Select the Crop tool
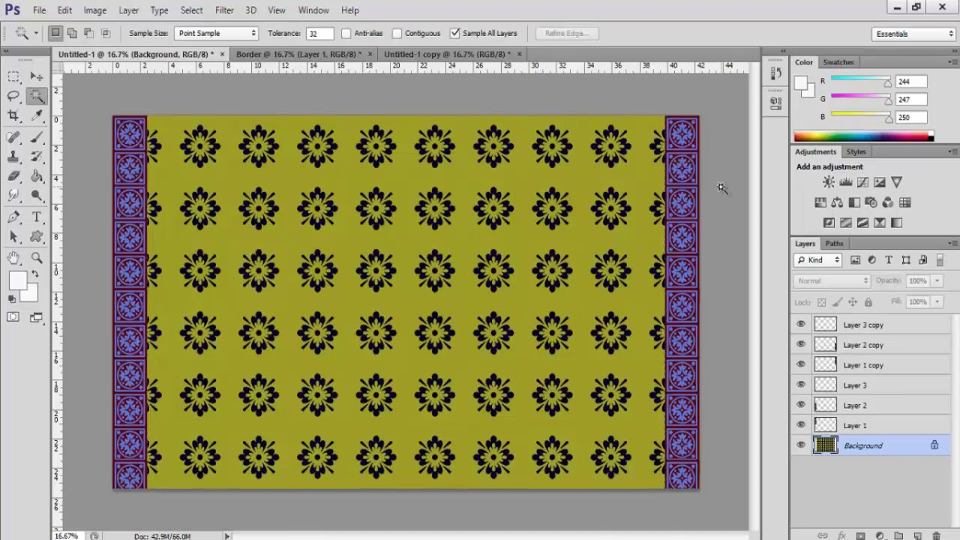960x540 pixels. click(13, 115)
